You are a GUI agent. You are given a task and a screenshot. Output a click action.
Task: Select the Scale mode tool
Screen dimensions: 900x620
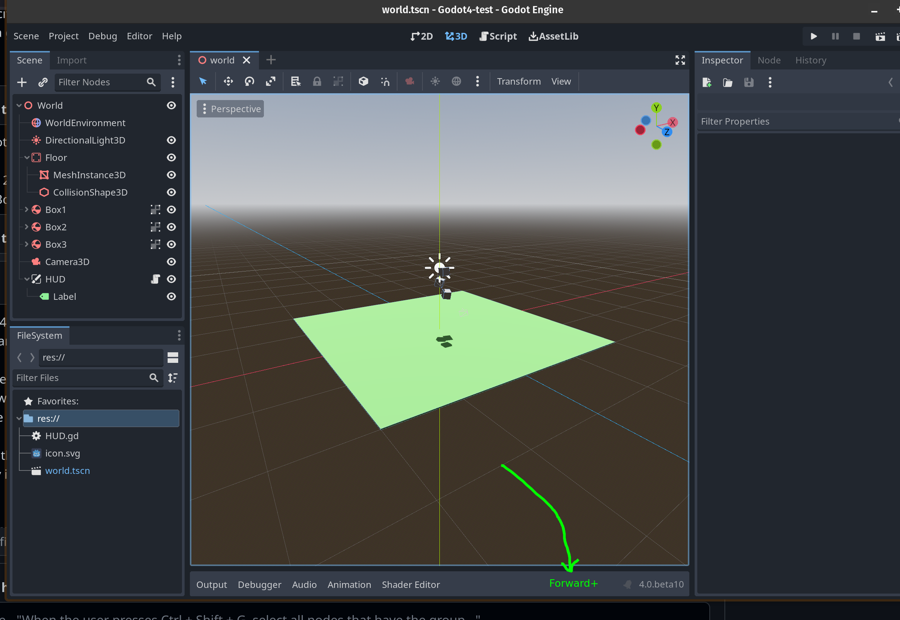271,81
